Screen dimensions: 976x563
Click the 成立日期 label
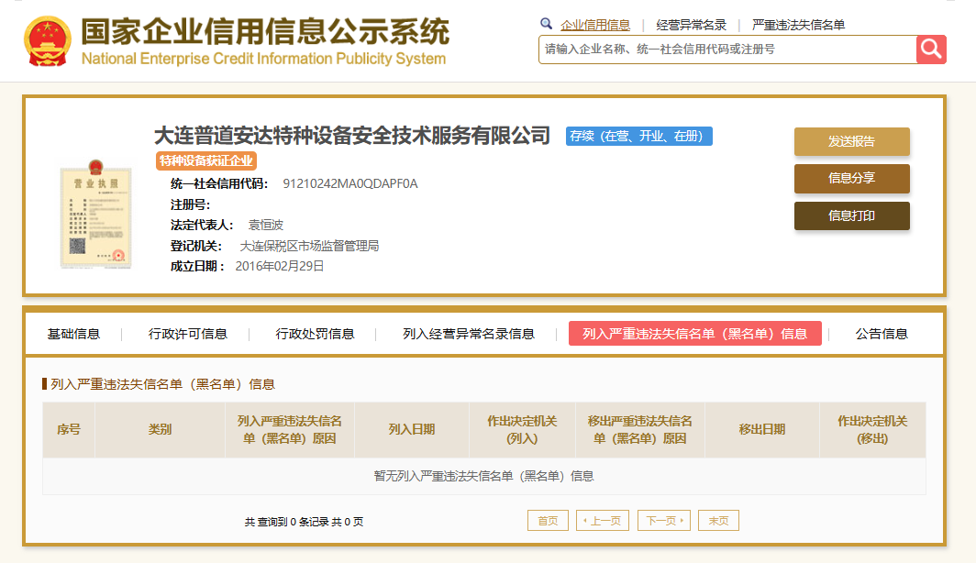coord(197,266)
